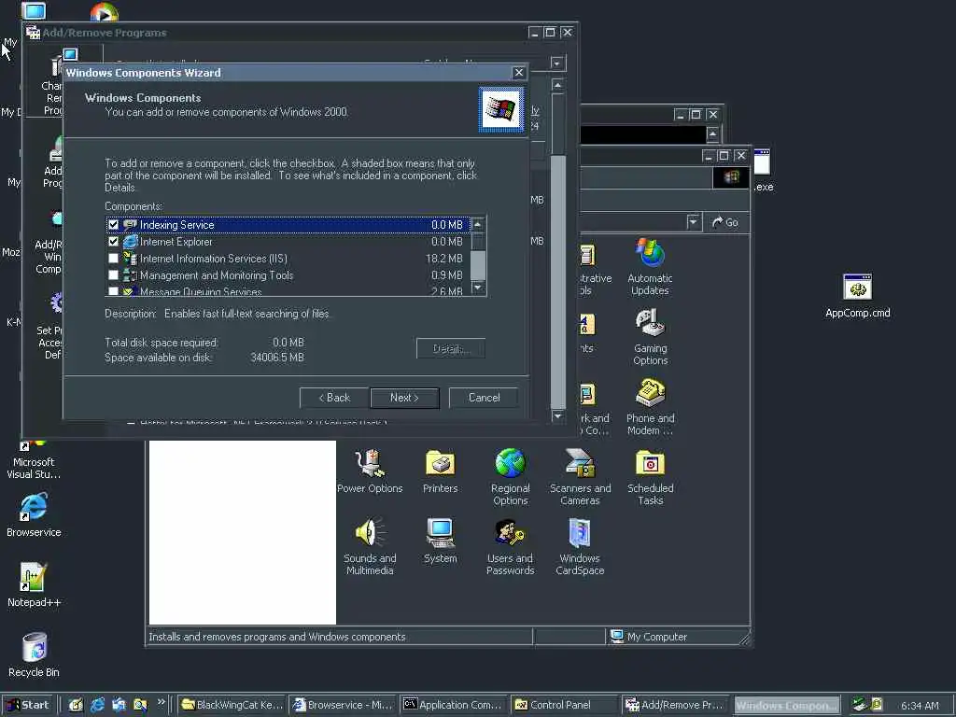This screenshot has height=717, width=956.
Task: Click the Management and Monitoring Tools icon
Action: 130,275
